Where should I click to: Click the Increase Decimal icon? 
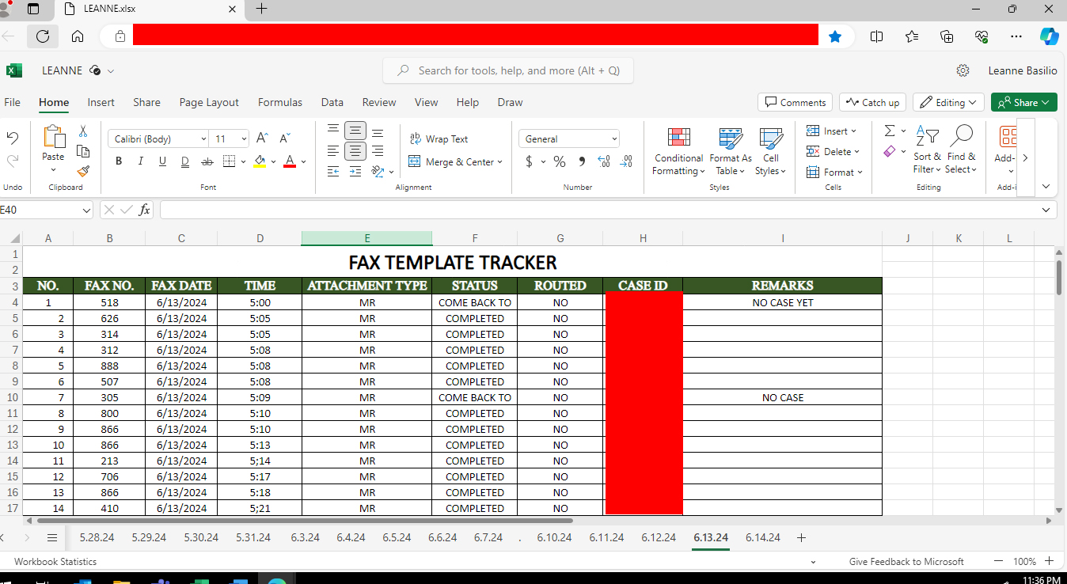point(604,161)
